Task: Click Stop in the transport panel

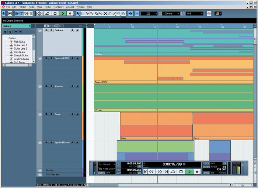Action: (181, 171)
